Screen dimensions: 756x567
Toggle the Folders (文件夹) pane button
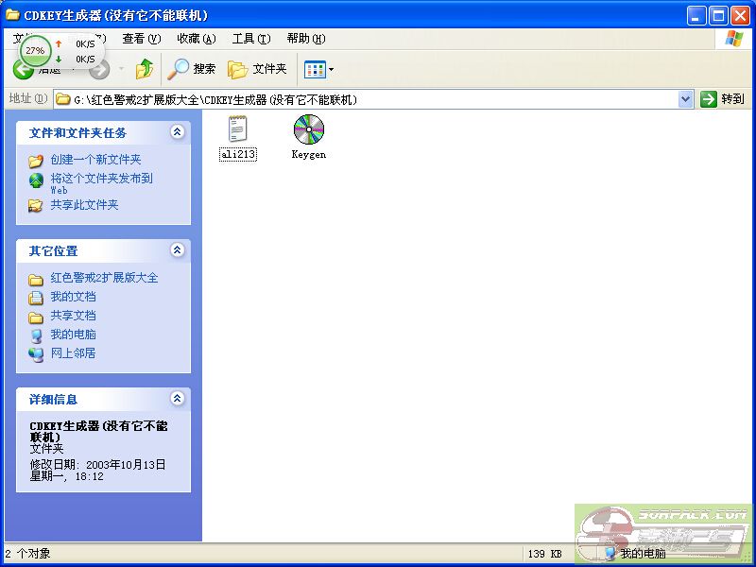[x=257, y=69]
